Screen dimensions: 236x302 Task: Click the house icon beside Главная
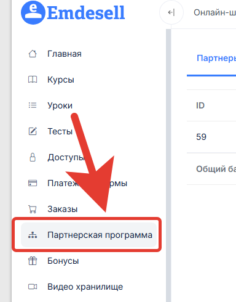pos(33,54)
